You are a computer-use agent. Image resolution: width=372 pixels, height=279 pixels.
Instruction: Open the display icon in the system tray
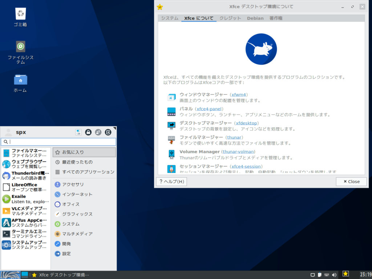pos(313,274)
